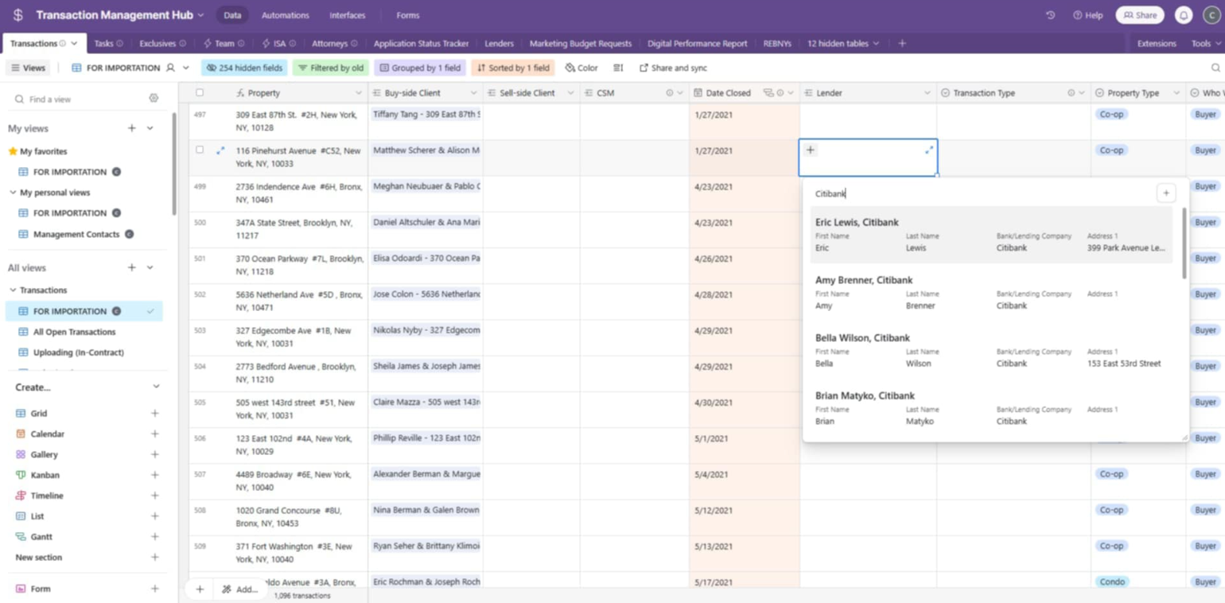Collapse the Create section chevron
Image resolution: width=1225 pixels, height=603 pixels.
click(156, 387)
